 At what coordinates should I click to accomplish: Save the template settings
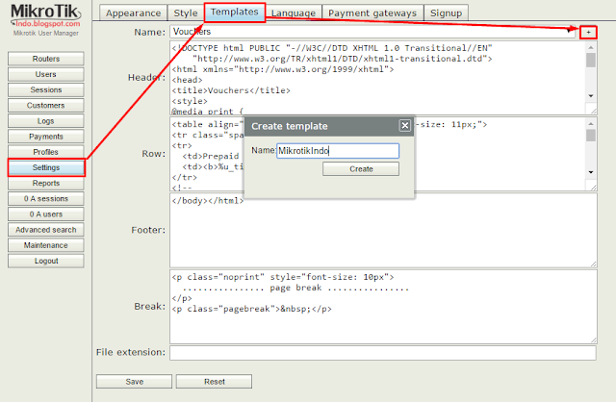(x=134, y=381)
